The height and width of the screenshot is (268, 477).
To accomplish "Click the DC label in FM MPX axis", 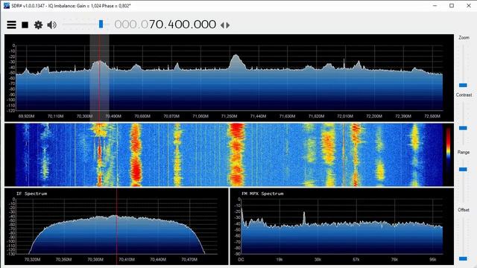I will click(241, 260).
